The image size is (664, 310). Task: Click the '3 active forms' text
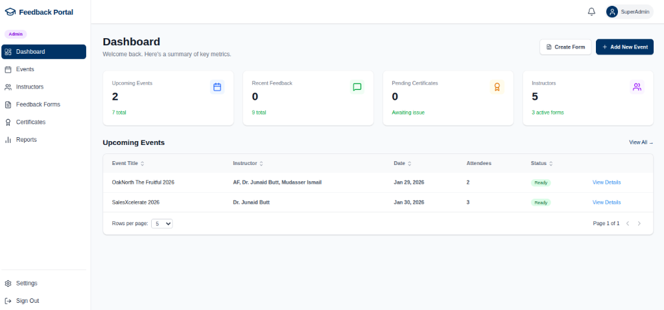pos(547,113)
